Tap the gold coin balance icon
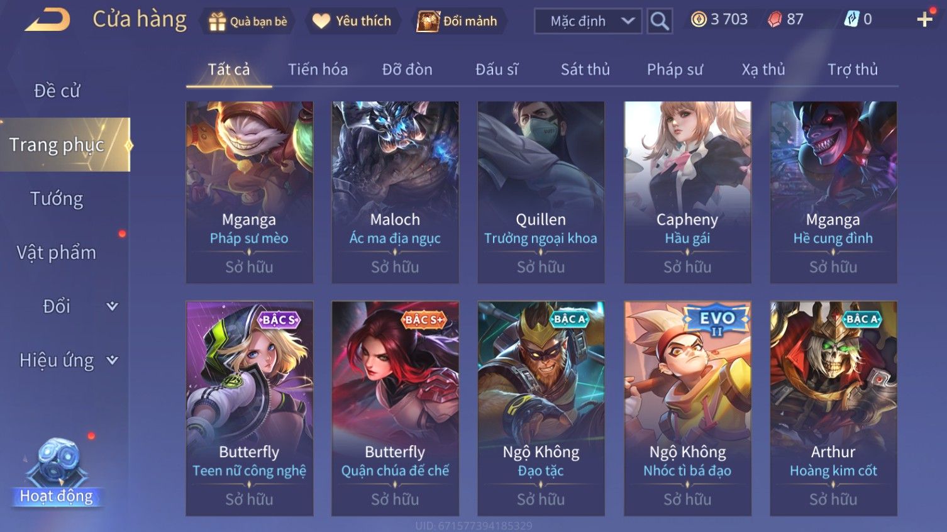This screenshot has width=947, height=532. tap(699, 19)
